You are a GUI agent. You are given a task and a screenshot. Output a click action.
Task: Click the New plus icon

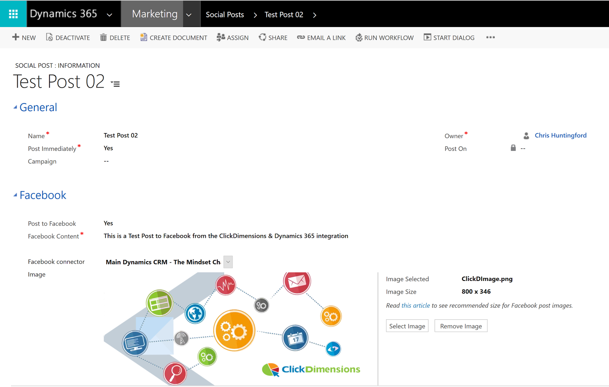click(16, 37)
